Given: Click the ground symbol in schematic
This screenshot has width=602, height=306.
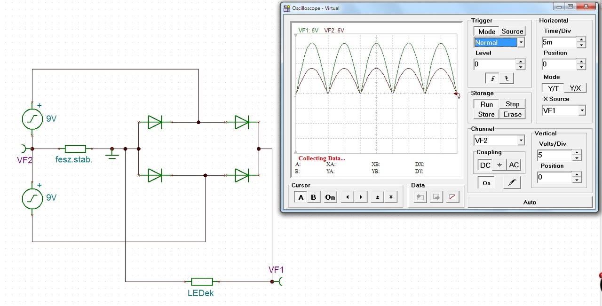Looking at the screenshot, I should tap(112, 154).
